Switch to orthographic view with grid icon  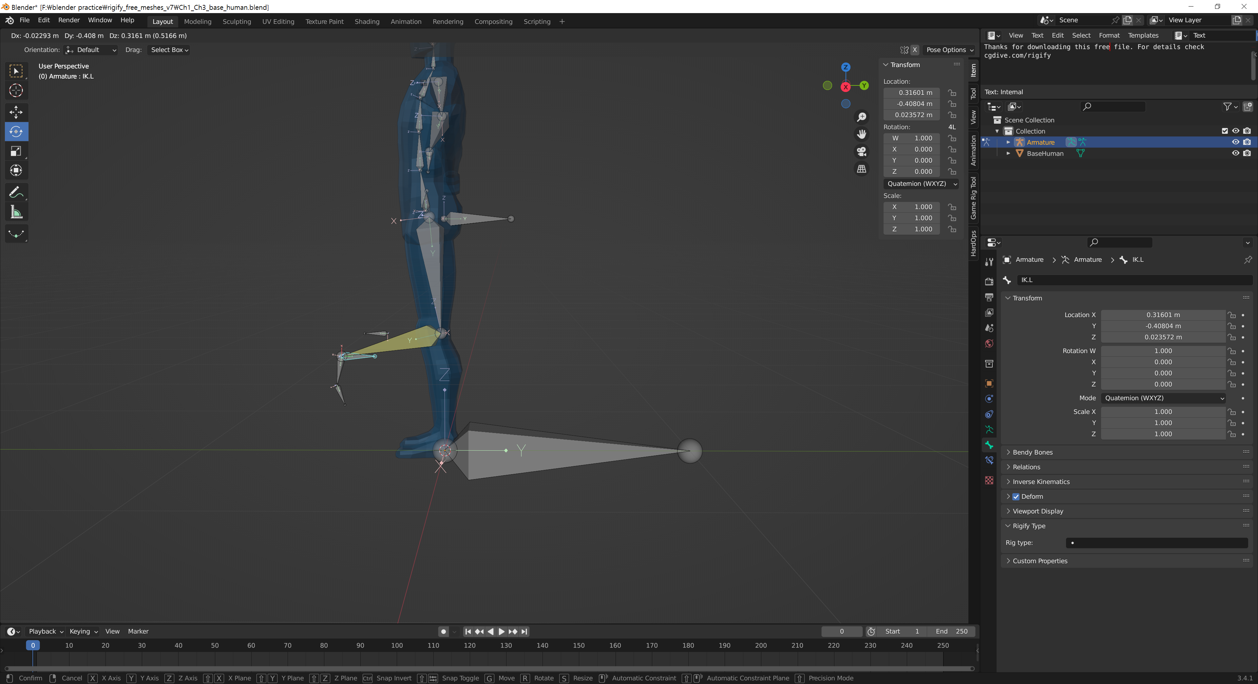coord(862,169)
